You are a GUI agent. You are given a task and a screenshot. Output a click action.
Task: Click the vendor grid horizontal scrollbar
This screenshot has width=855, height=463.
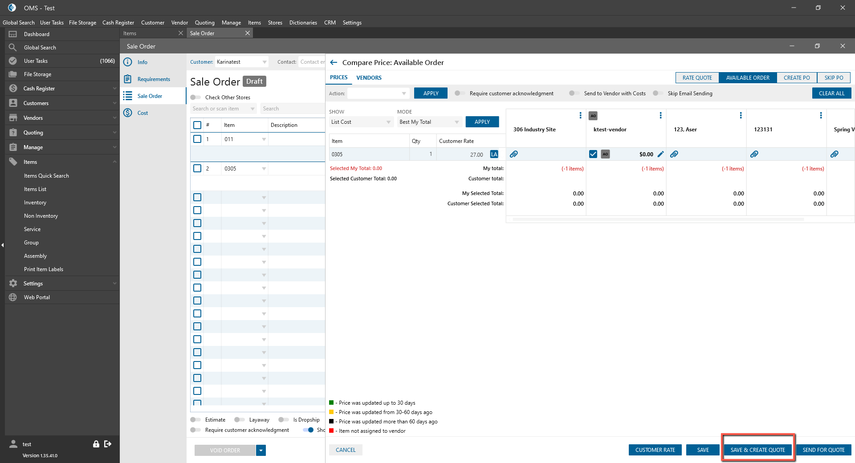coord(658,219)
